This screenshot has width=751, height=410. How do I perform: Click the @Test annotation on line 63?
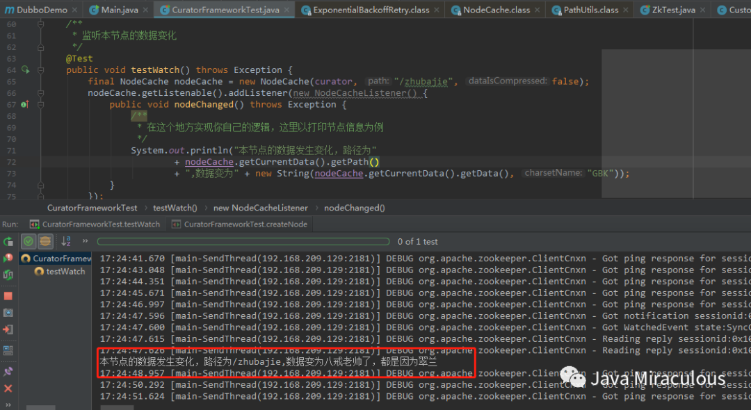pyautogui.click(x=79, y=58)
